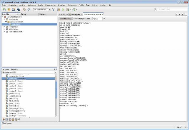Run the project with green arrow

tap(63, 9)
